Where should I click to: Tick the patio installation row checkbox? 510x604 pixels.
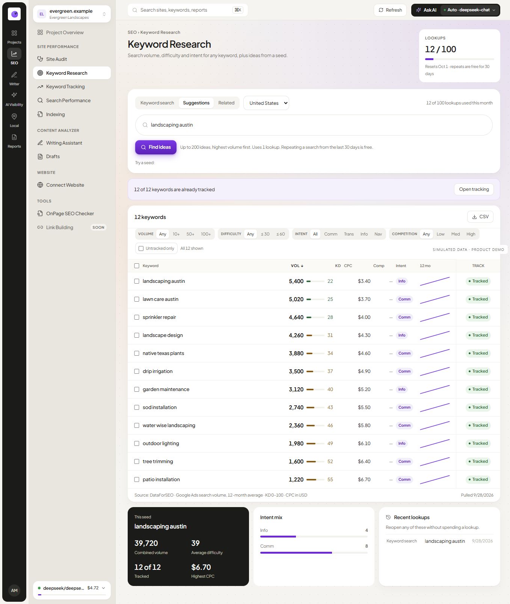pyautogui.click(x=137, y=479)
